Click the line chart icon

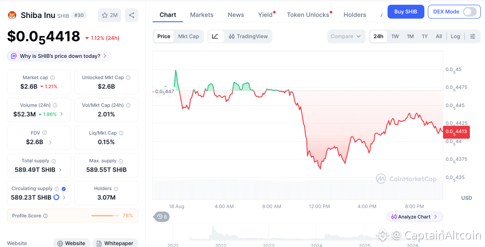pyautogui.click(x=216, y=37)
